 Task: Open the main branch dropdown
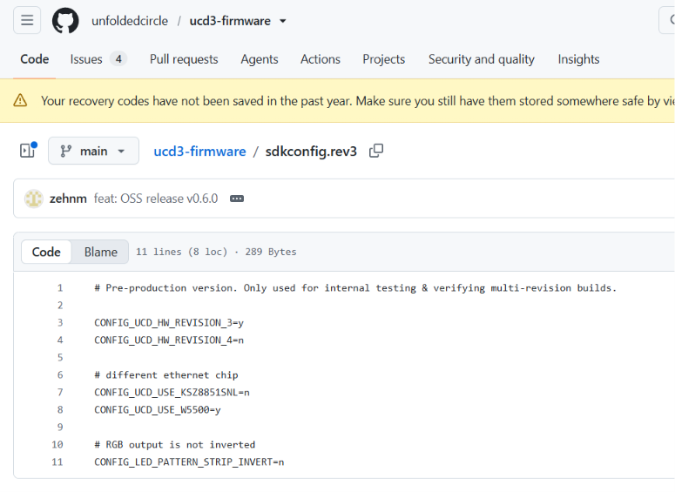click(93, 151)
